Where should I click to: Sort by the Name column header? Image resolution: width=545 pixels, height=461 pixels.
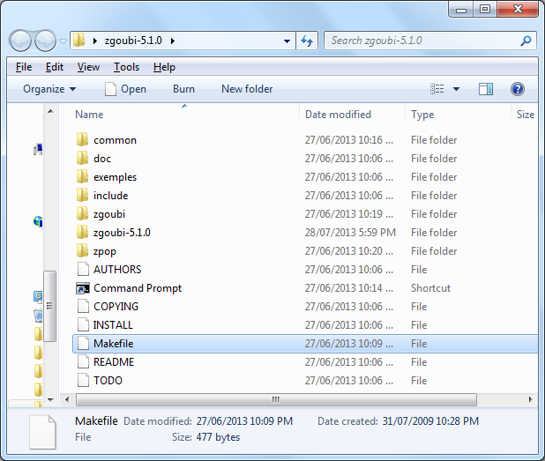point(89,115)
